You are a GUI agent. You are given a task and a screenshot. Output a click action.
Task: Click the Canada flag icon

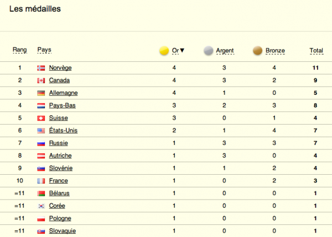pyautogui.click(x=41, y=80)
